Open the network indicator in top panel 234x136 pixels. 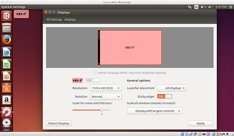(x=190, y=7)
